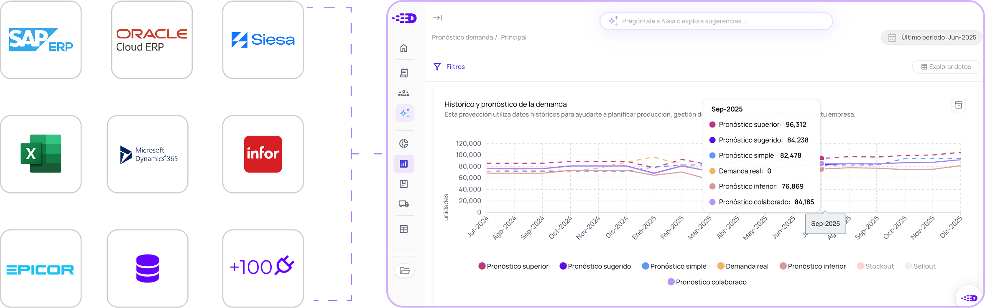Toggle Pronóstico superior legend series

point(513,266)
